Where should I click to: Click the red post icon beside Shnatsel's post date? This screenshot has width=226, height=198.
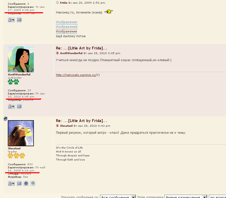58,126
